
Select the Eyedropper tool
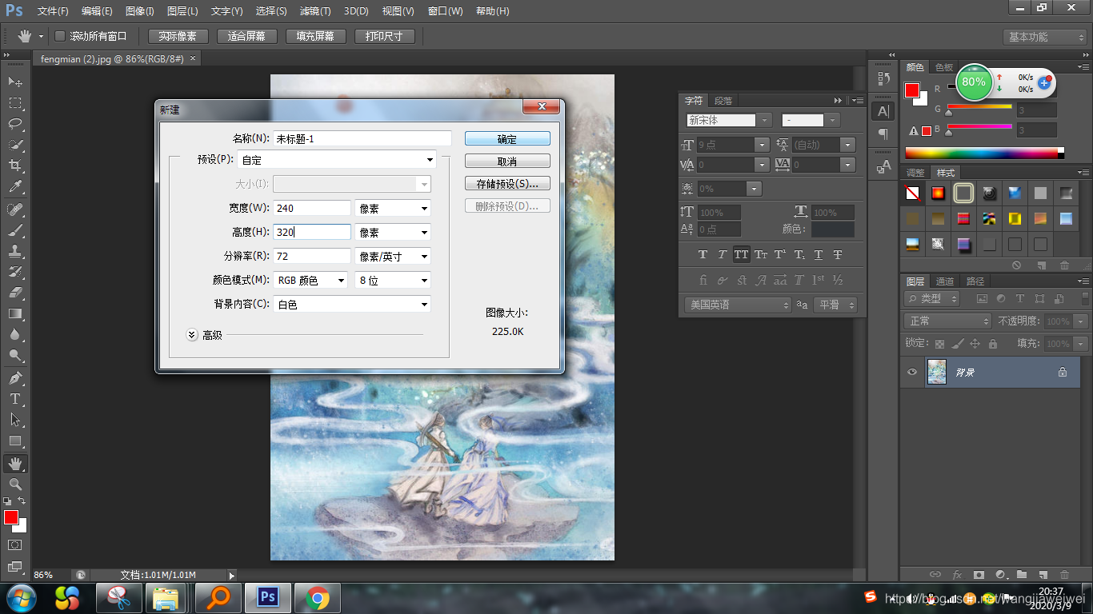pos(15,187)
